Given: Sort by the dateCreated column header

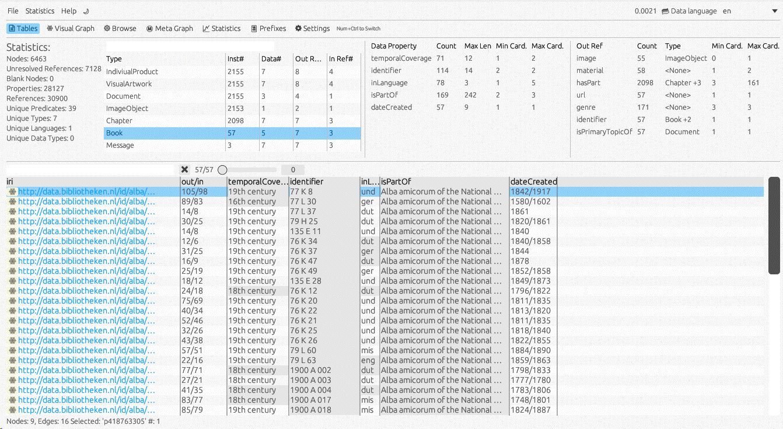Looking at the screenshot, I should 533,182.
